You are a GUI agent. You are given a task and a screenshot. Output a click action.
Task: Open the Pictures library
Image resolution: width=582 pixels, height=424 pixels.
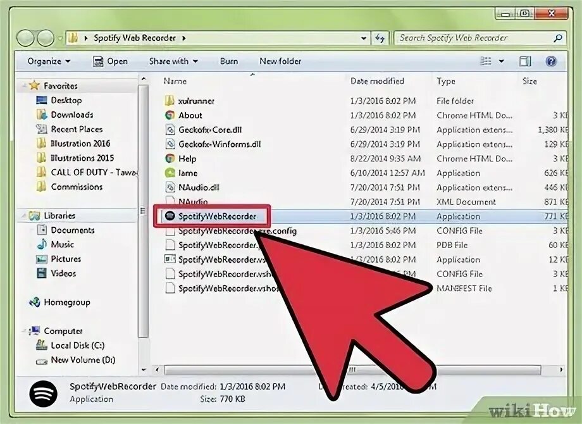[66, 259]
